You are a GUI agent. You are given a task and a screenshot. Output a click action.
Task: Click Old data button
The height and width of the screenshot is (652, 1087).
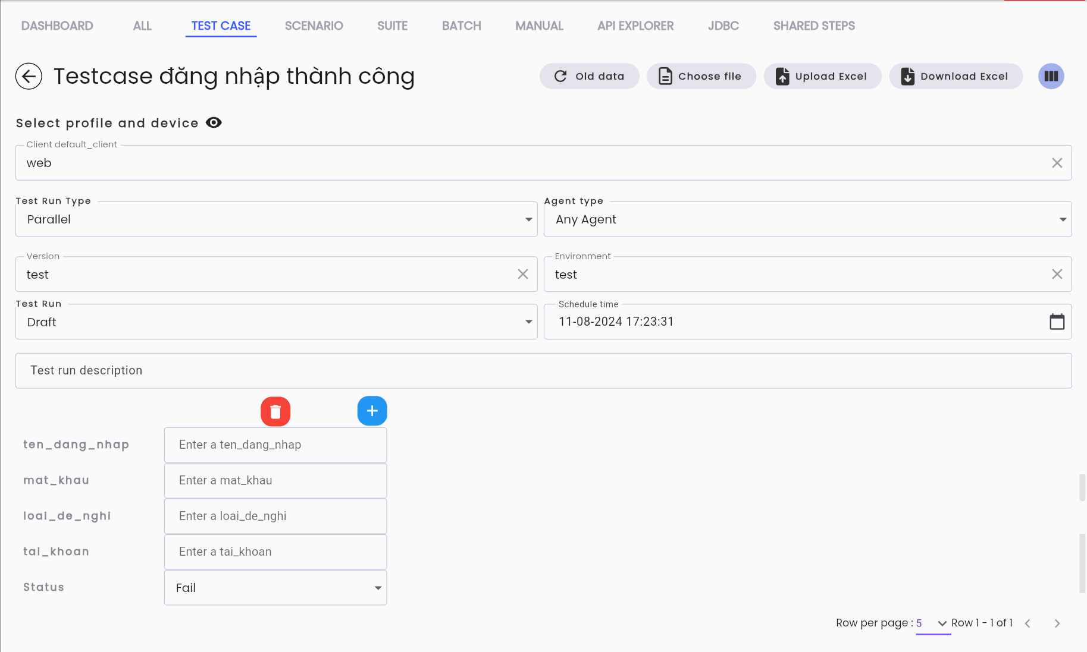(x=589, y=76)
